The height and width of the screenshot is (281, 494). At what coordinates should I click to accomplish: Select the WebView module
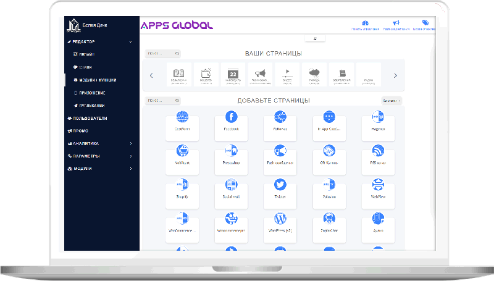378,193
